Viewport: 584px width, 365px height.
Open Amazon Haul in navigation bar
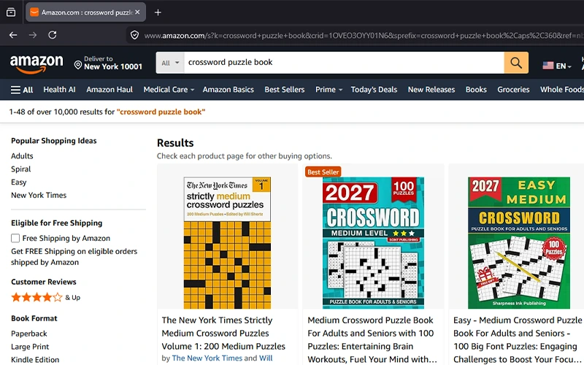pyautogui.click(x=109, y=90)
